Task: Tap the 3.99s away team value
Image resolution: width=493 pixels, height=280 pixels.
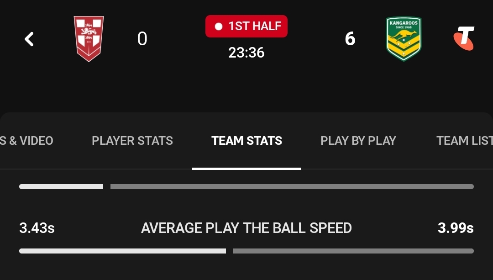Action: [x=456, y=228]
